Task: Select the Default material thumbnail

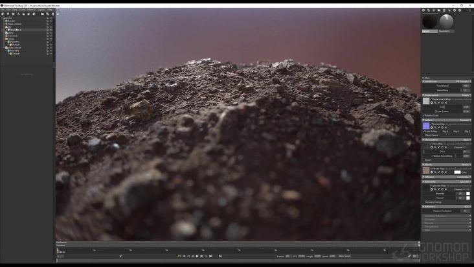Action: pyautogui.click(x=430, y=22)
